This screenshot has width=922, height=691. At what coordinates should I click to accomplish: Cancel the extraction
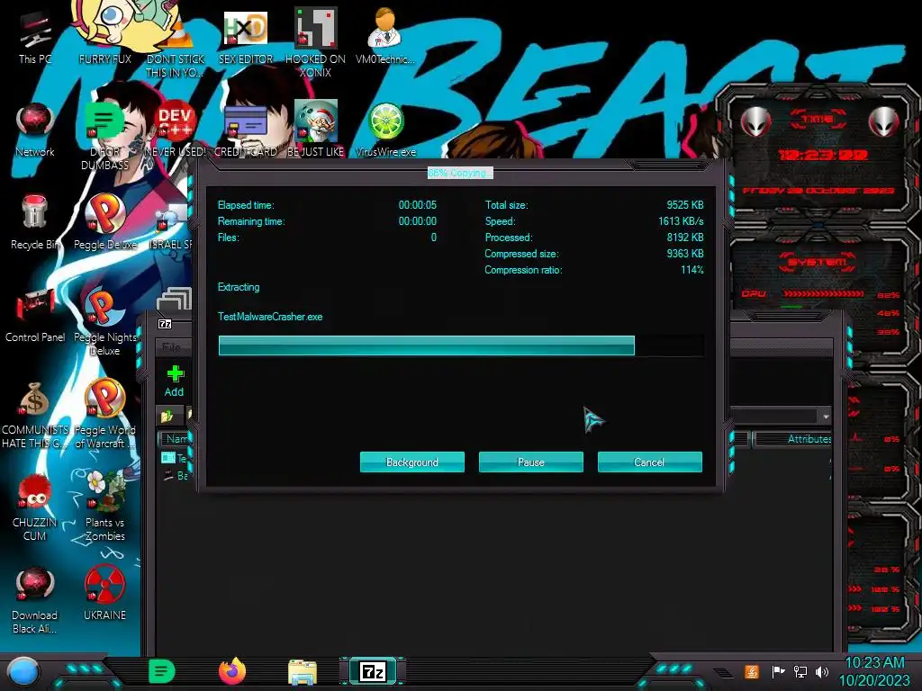650,462
